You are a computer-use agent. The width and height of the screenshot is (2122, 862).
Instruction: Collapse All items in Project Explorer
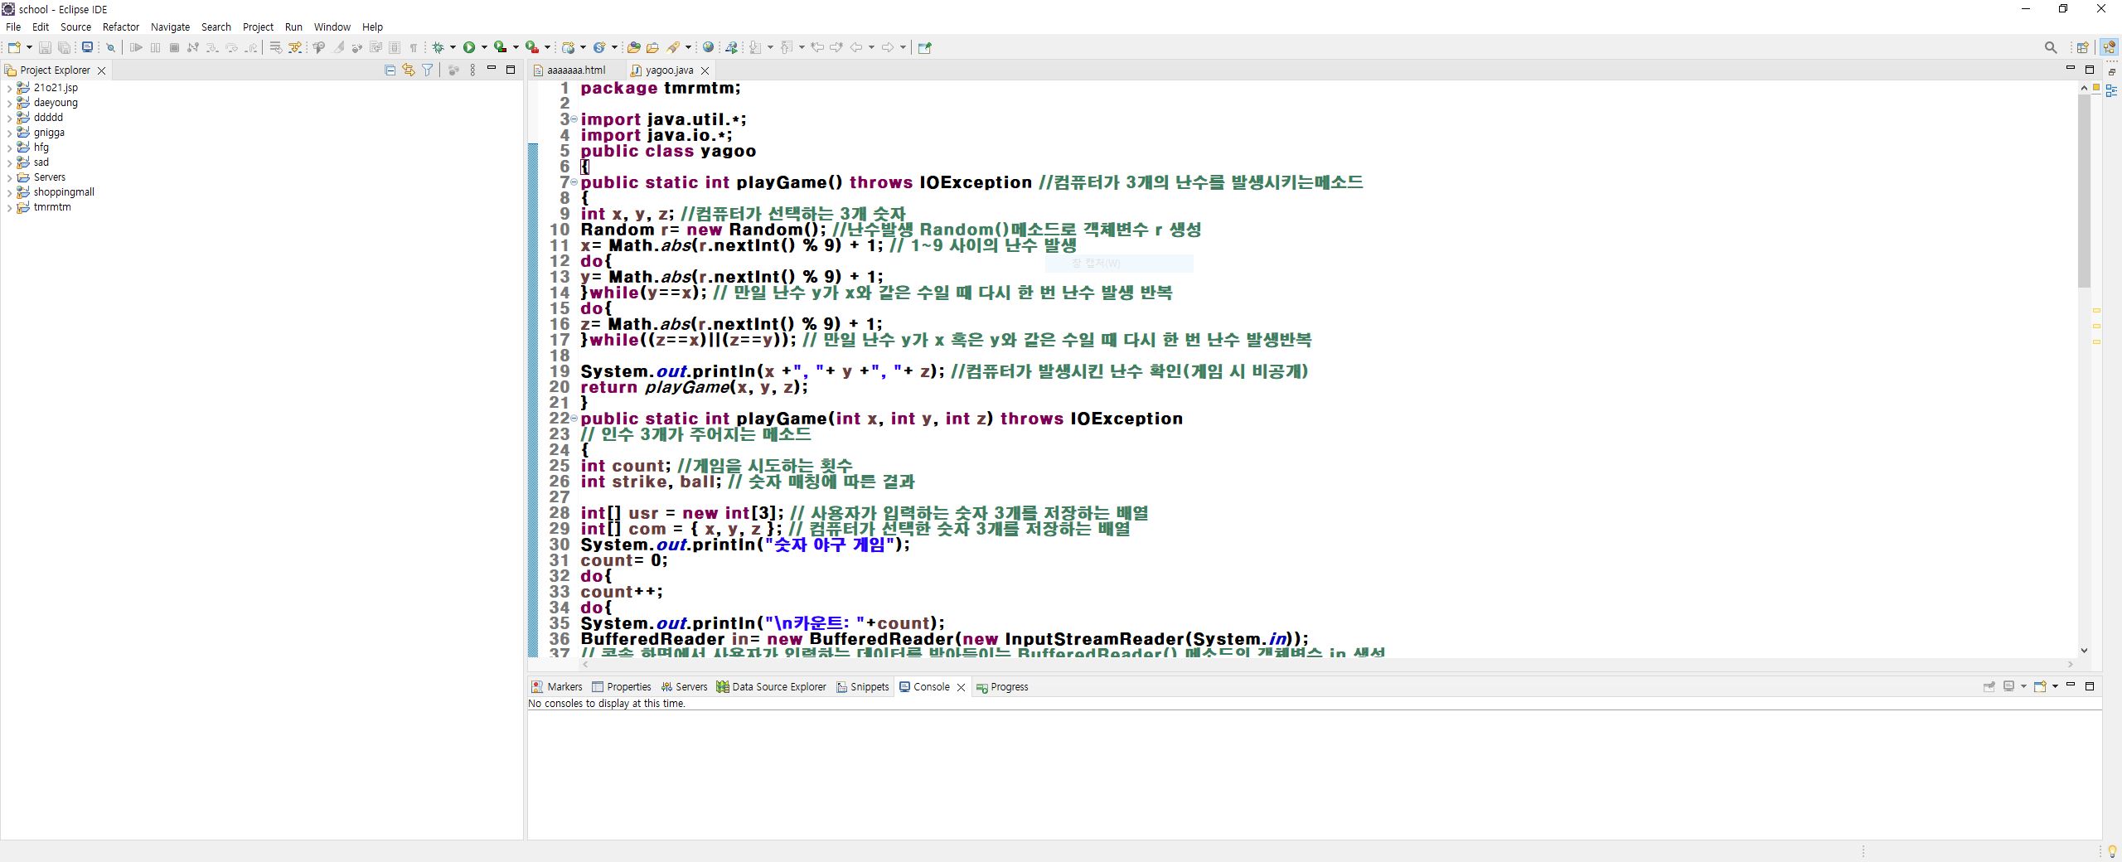[390, 70]
